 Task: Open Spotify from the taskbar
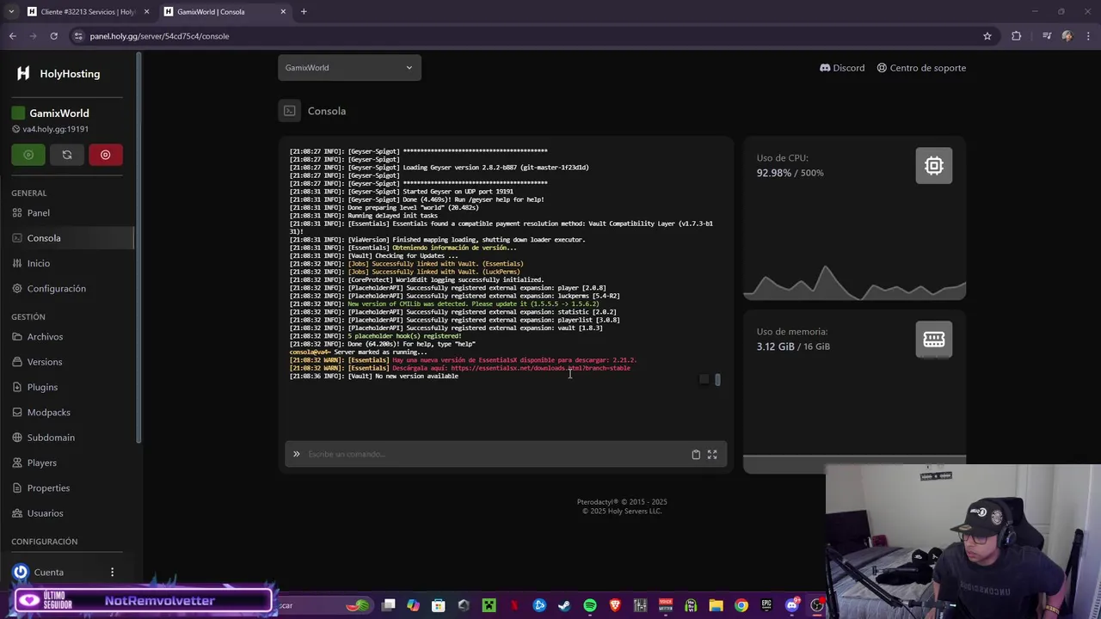coord(590,605)
